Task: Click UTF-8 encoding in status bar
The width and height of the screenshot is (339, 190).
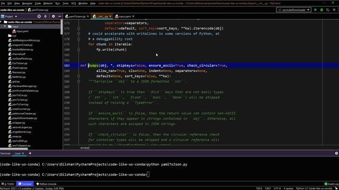Action: 277,188
